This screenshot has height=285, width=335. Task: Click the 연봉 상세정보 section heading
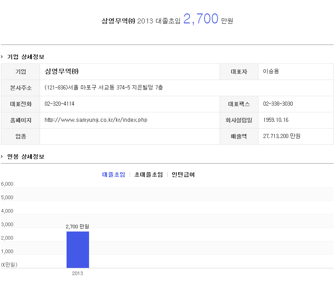tap(26, 156)
